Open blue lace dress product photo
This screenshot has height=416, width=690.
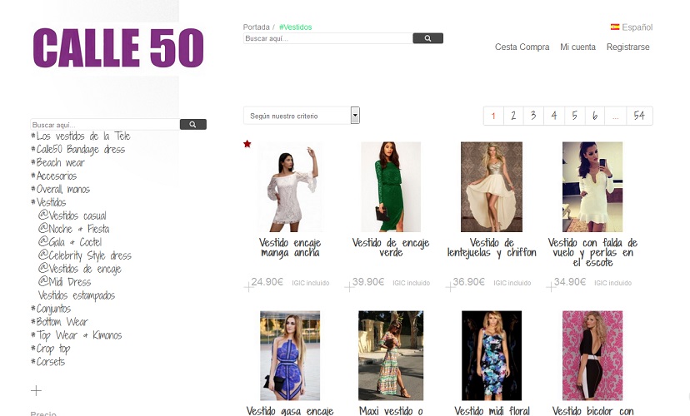[290, 355]
